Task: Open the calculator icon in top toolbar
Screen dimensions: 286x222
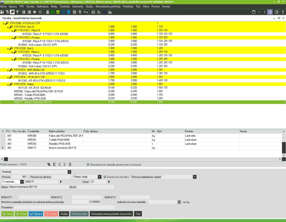Action: point(75,12)
